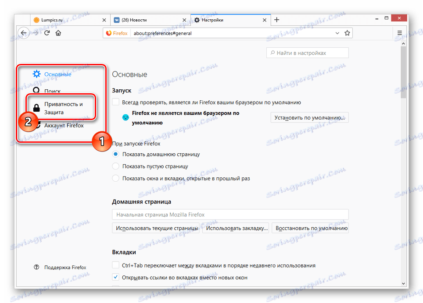Select Показать домашнюю страницу radio
The height and width of the screenshot is (303, 423).
point(115,154)
